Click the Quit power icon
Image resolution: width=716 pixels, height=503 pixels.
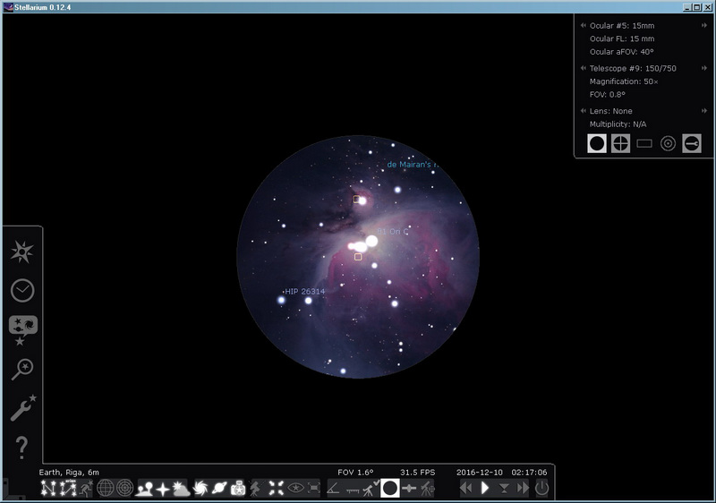point(541,488)
